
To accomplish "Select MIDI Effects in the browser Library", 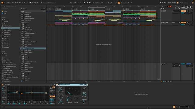I will 7,30.
